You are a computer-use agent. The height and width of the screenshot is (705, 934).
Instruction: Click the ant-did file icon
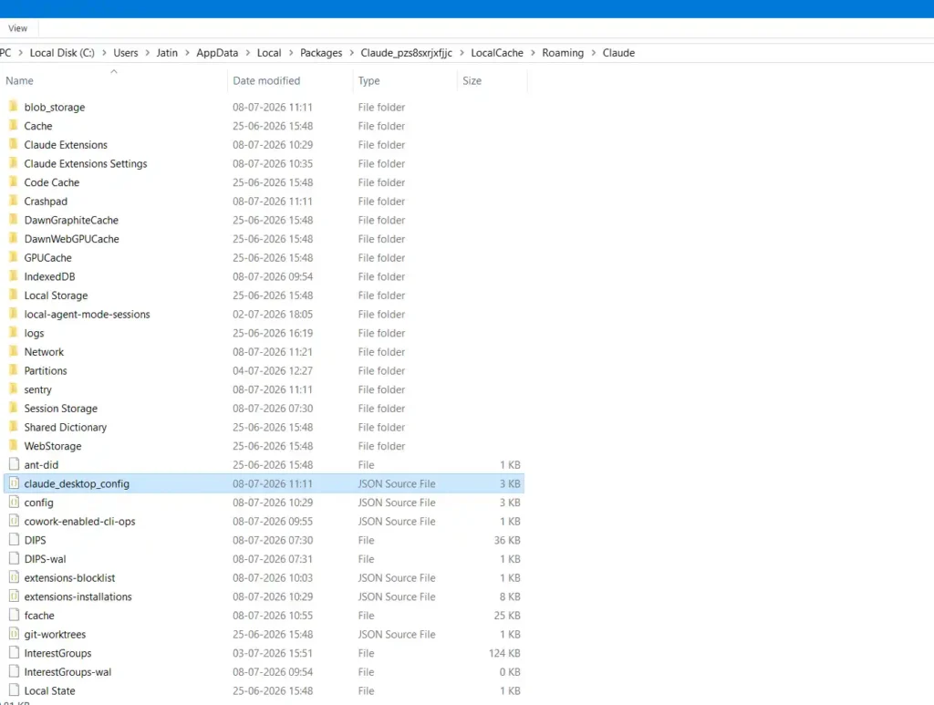[14, 464]
